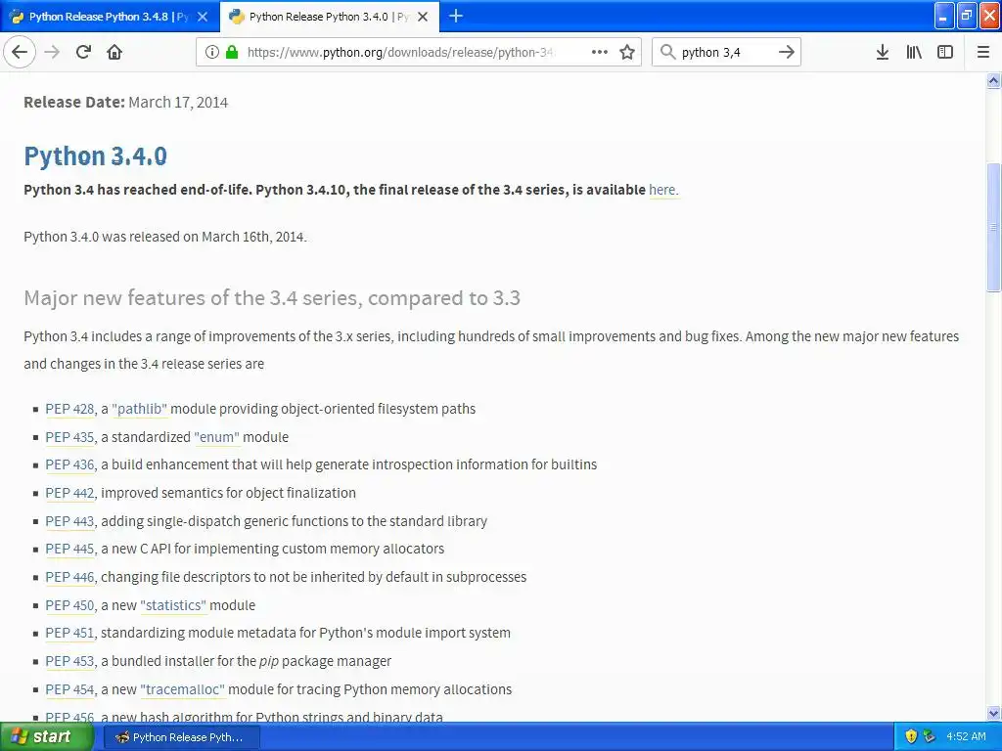The width and height of the screenshot is (1002, 751).
Task: Go back to the previous page
Action: point(20,52)
